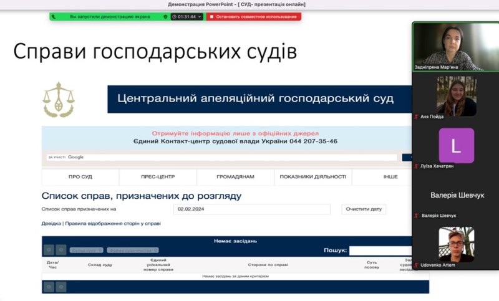Open the ПРЕС-ЦЕНТР menu
Screen dimensions: 499x301
pyautogui.click(x=158, y=177)
